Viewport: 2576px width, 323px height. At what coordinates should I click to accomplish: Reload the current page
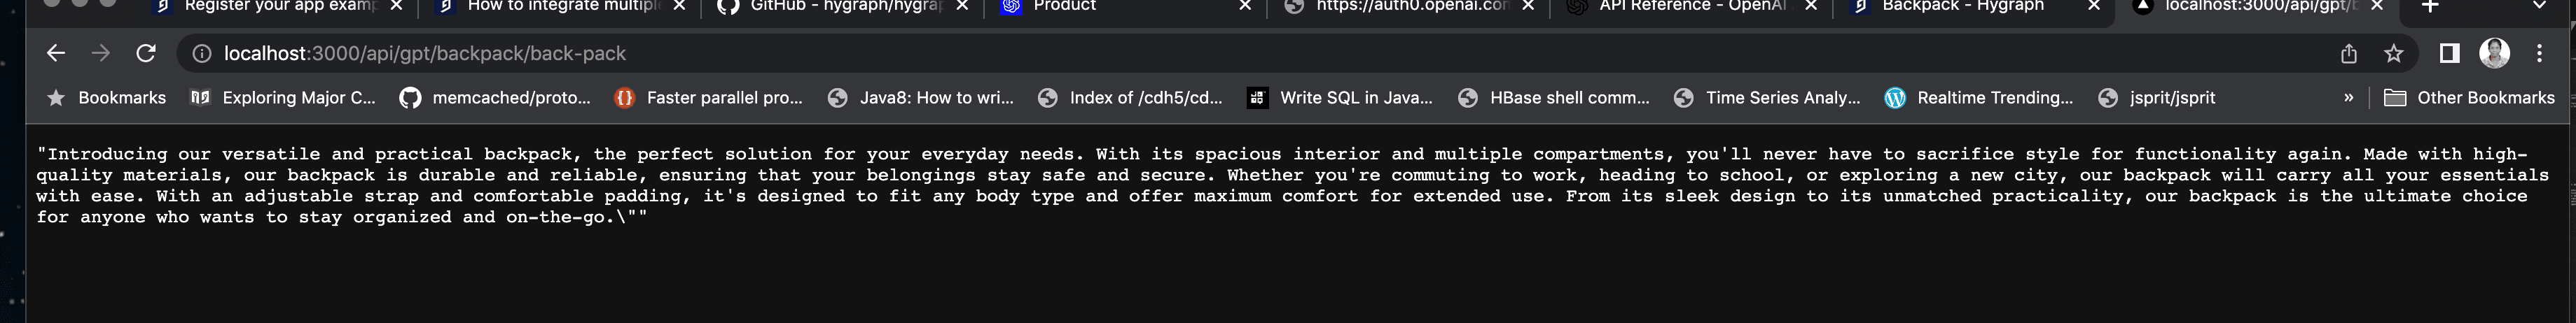pyautogui.click(x=146, y=54)
